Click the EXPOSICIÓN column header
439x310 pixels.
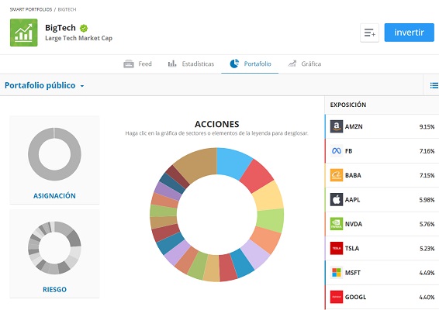348,105
